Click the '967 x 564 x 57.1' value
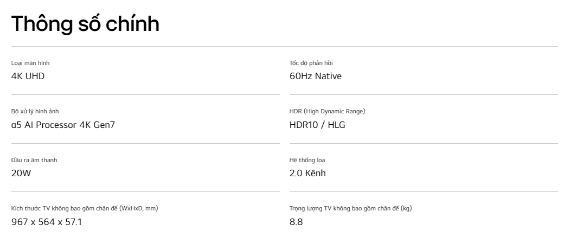564x250 pixels. click(x=47, y=222)
